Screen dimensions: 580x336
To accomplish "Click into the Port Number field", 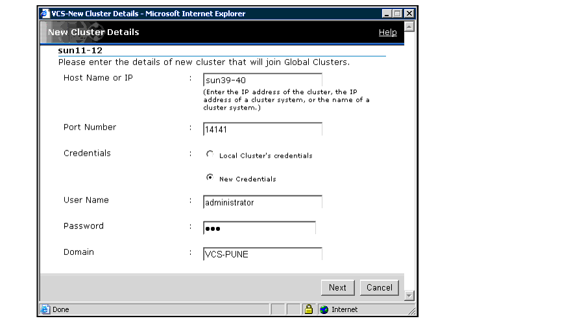I will tap(262, 130).
